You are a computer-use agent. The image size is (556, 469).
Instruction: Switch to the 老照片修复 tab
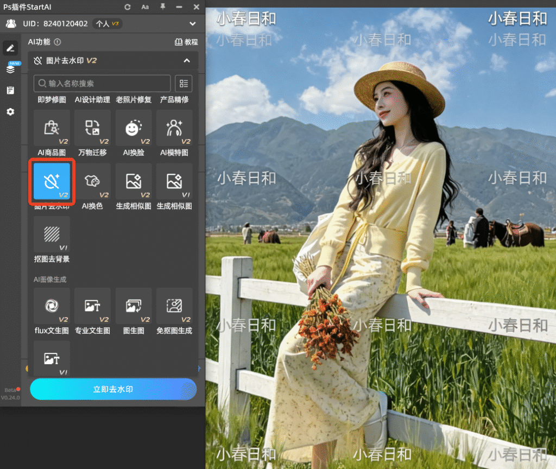pyautogui.click(x=134, y=100)
